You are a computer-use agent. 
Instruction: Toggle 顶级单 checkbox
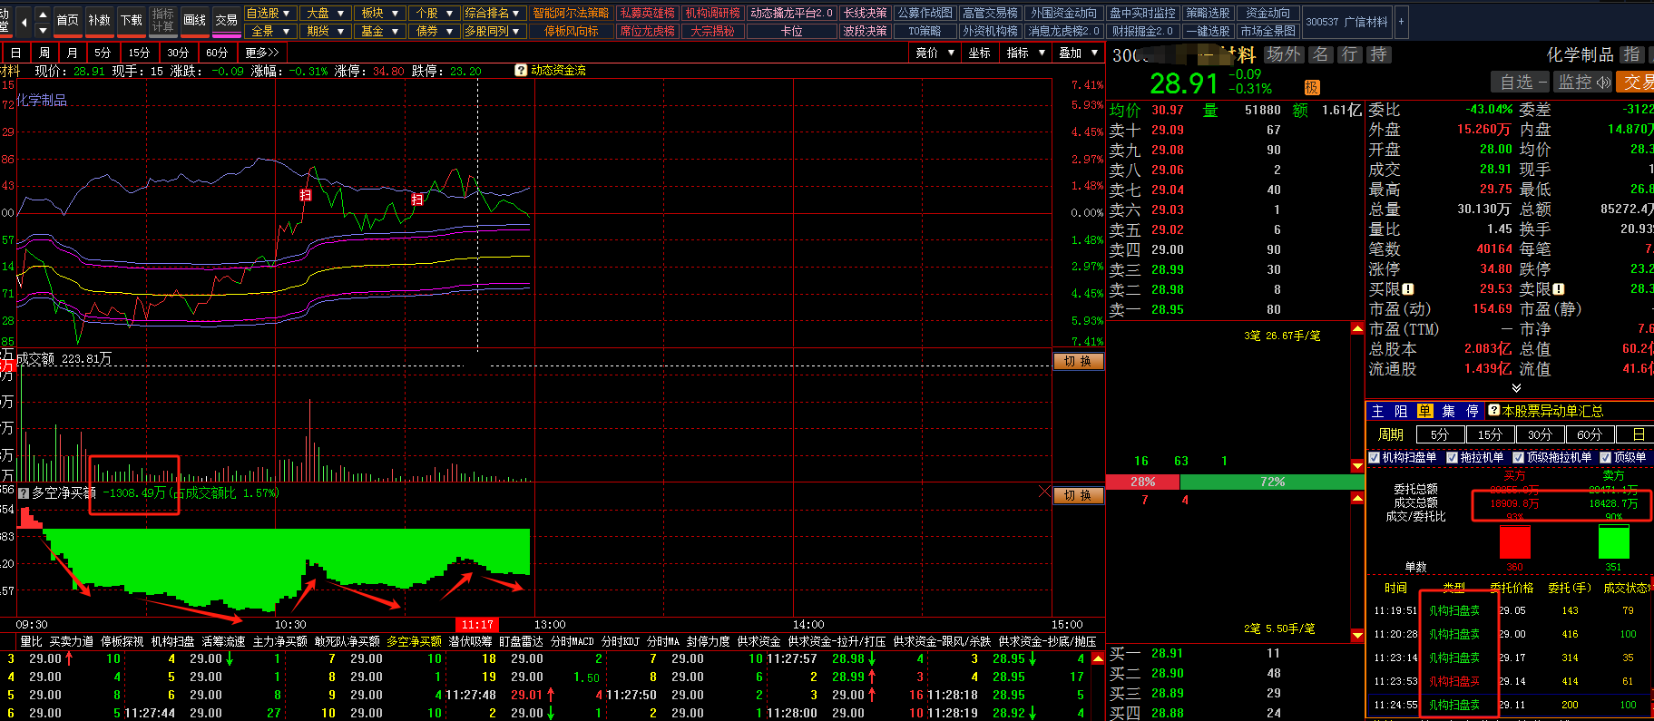coord(1605,457)
